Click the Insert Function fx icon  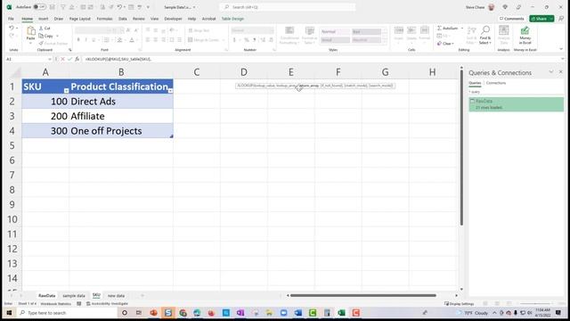77,59
